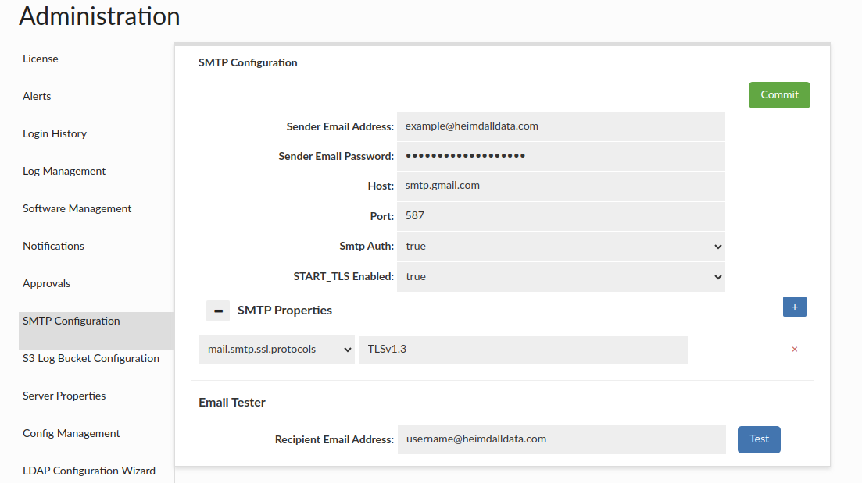
Task: Add a new SMTP property with plus icon
Action: (x=794, y=307)
